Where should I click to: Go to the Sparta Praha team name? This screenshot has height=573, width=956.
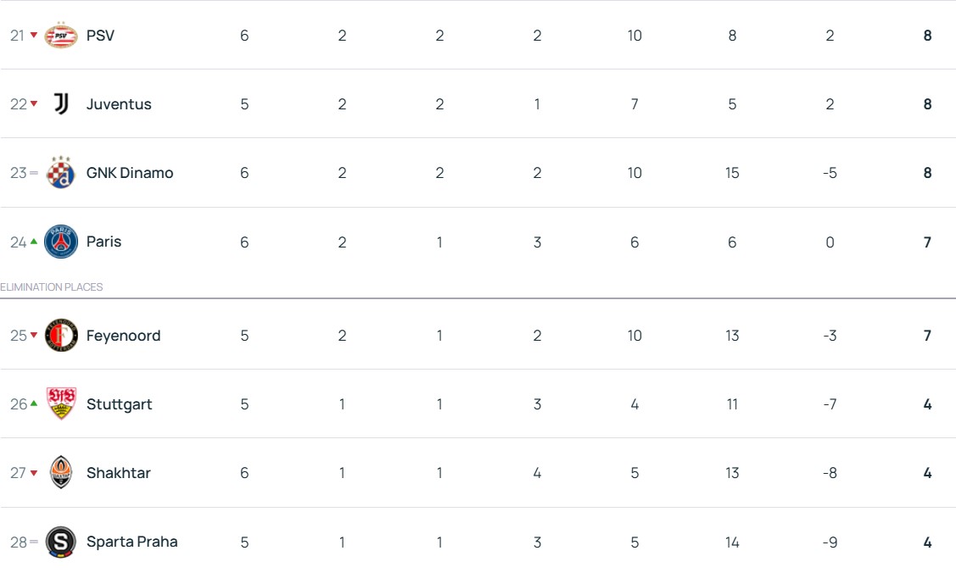pyautogui.click(x=131, y=542)
